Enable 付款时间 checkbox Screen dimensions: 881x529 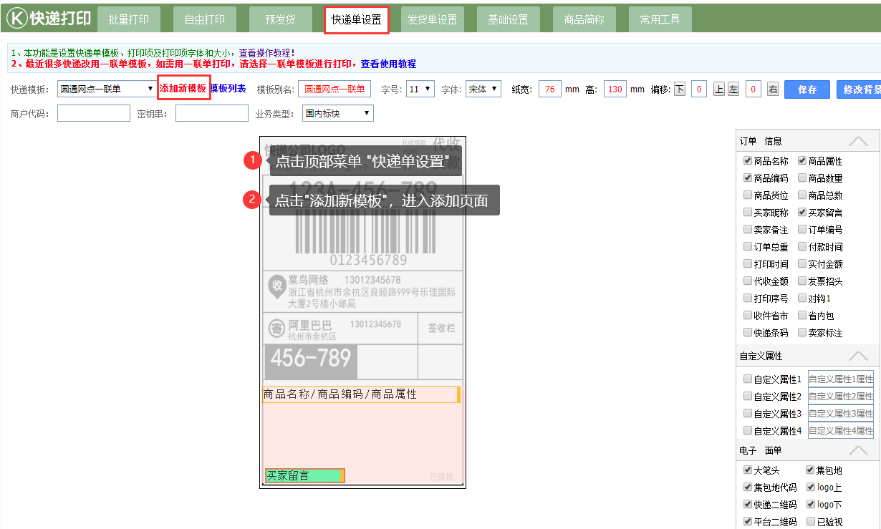802,246
